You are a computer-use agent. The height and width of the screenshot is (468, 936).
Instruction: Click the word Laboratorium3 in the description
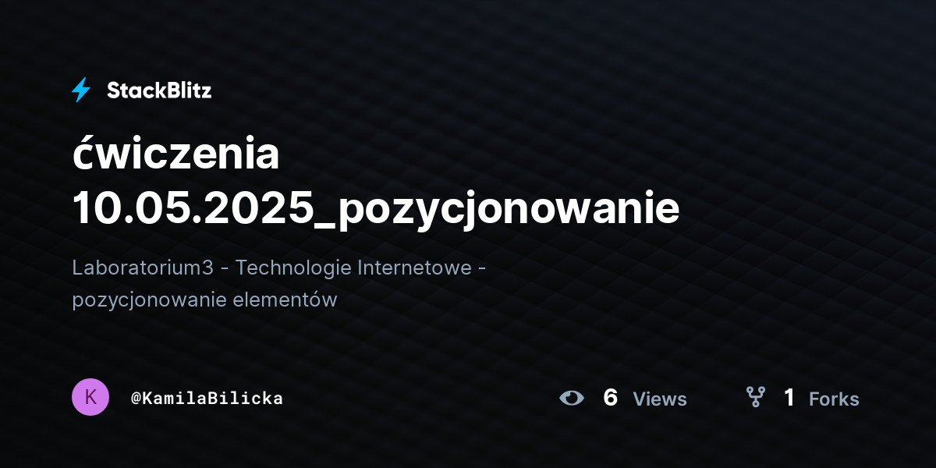pyautogui.click(x=143, y=268)
